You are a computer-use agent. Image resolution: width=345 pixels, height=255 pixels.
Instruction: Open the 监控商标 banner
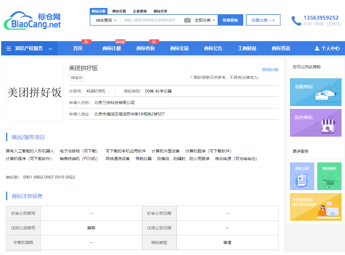coord(316,123)
